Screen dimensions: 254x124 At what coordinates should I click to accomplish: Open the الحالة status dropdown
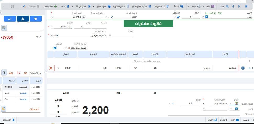point(110,35)
